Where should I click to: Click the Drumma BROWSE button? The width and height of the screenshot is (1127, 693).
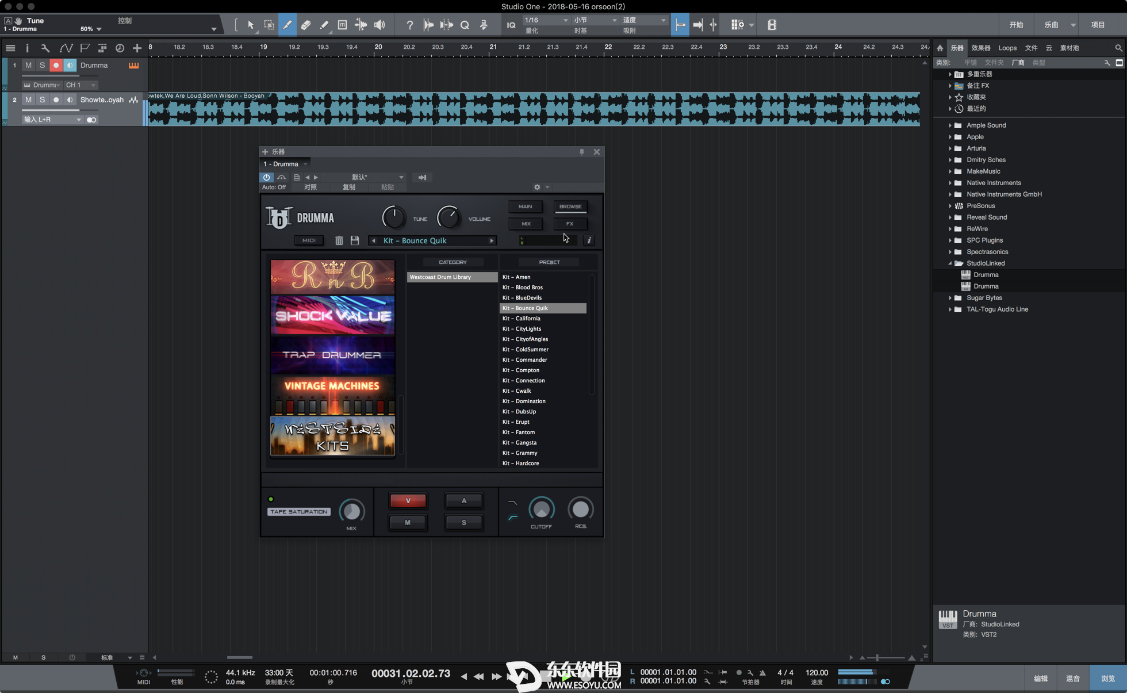click(570, 206)
